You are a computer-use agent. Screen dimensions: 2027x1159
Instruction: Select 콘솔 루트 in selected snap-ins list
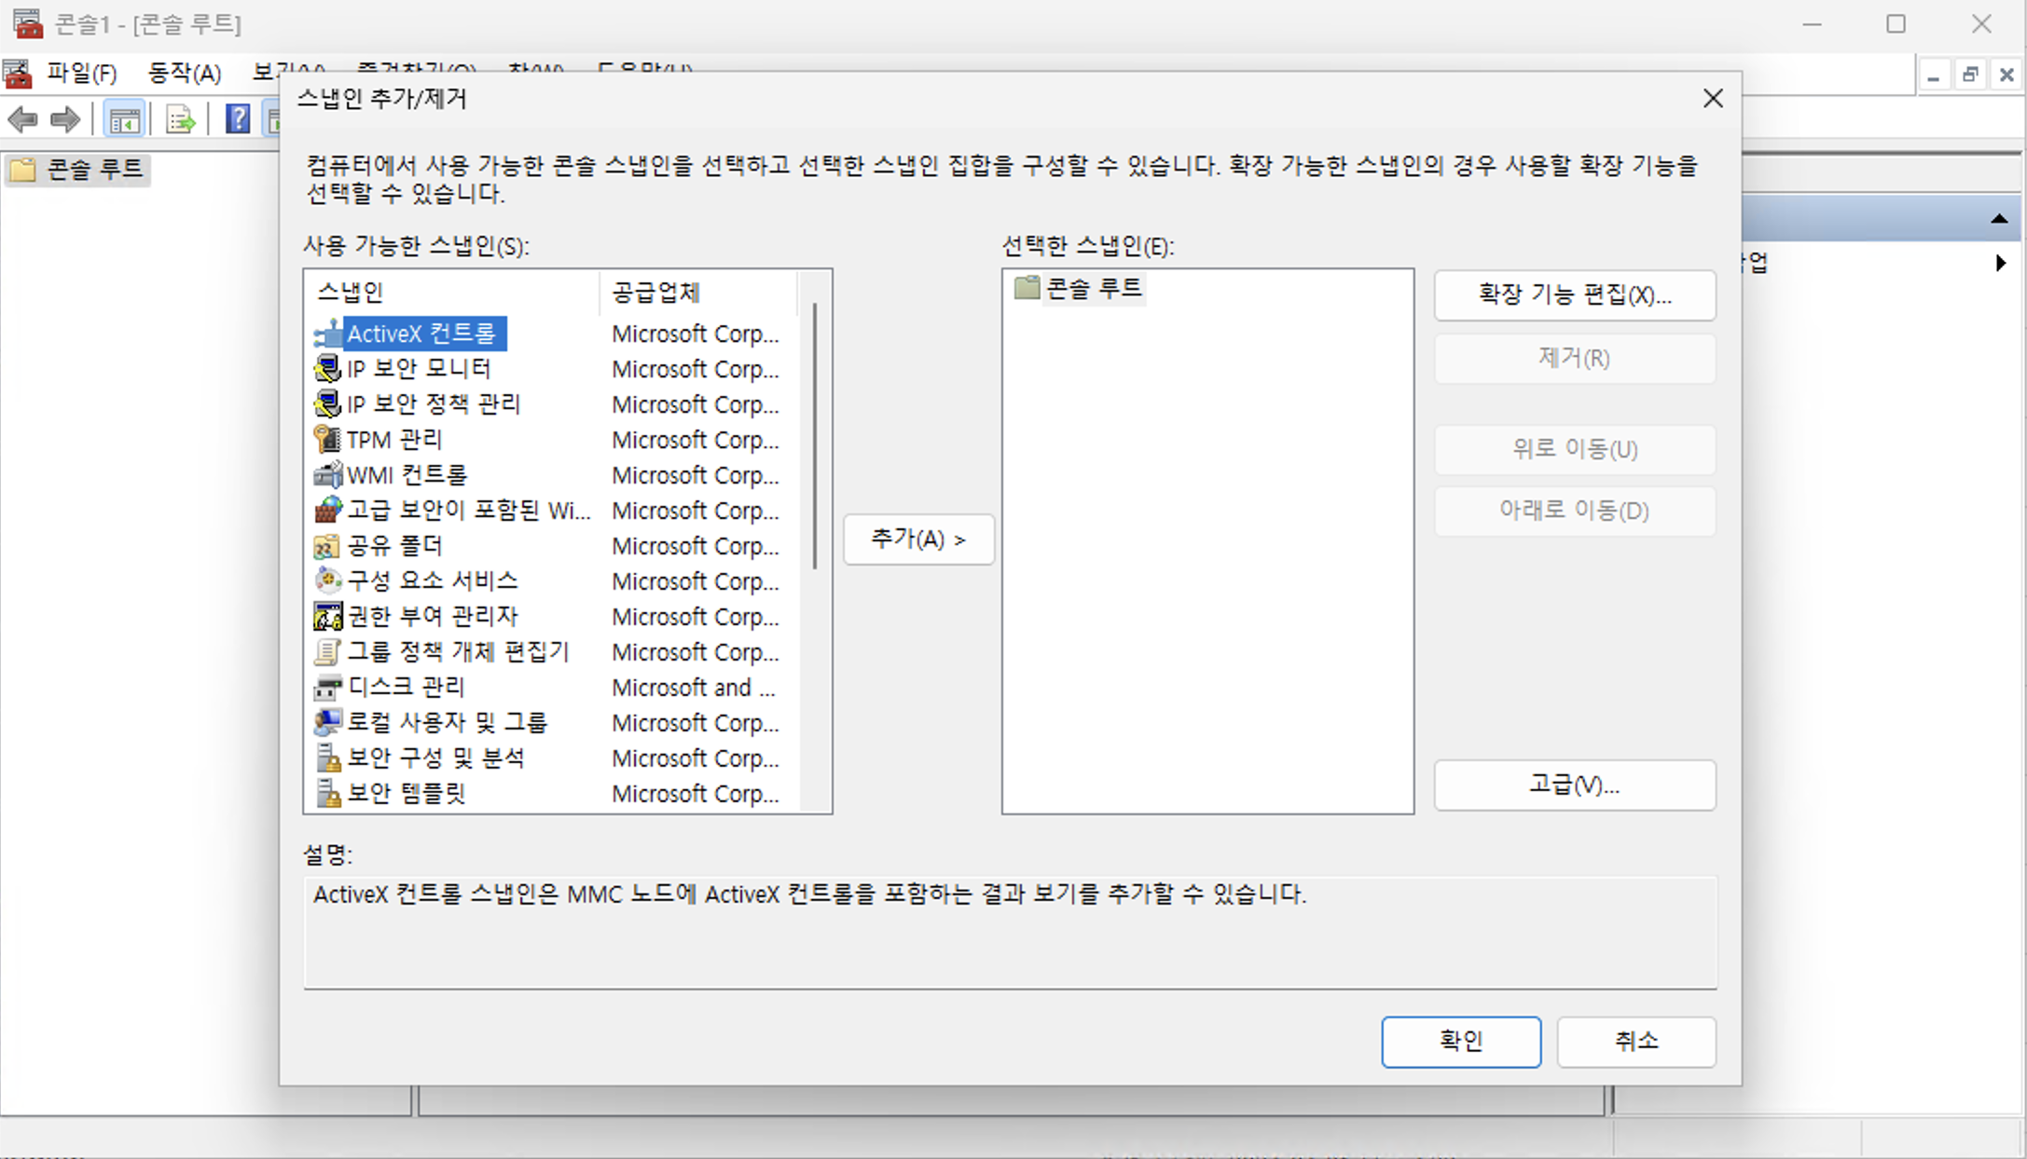pos(1092,288)
